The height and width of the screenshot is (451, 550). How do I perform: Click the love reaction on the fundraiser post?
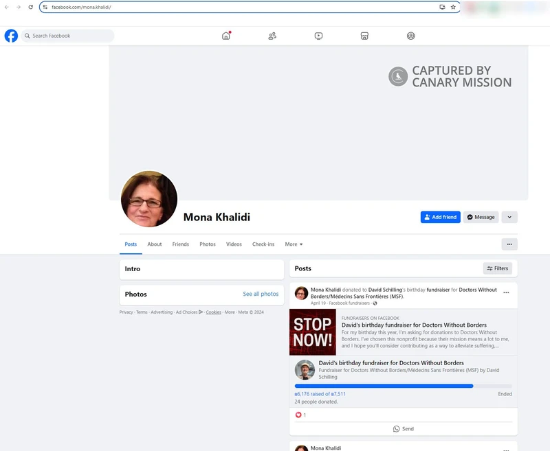(x=299, y=415)
